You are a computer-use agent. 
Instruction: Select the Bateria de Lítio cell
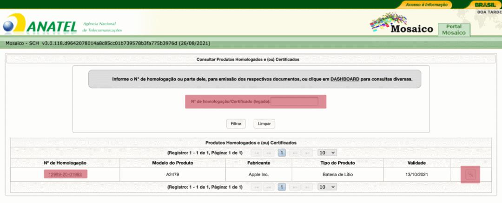coord(337,175)
